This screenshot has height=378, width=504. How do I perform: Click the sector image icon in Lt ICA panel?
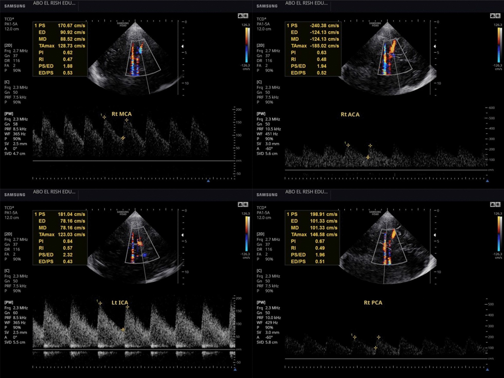coord(240,204)
